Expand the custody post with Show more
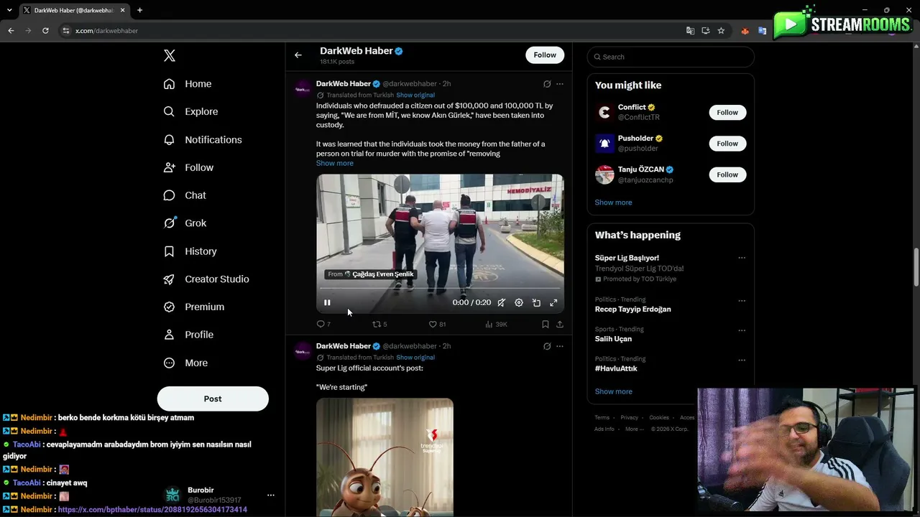 [x=335, y=163]
